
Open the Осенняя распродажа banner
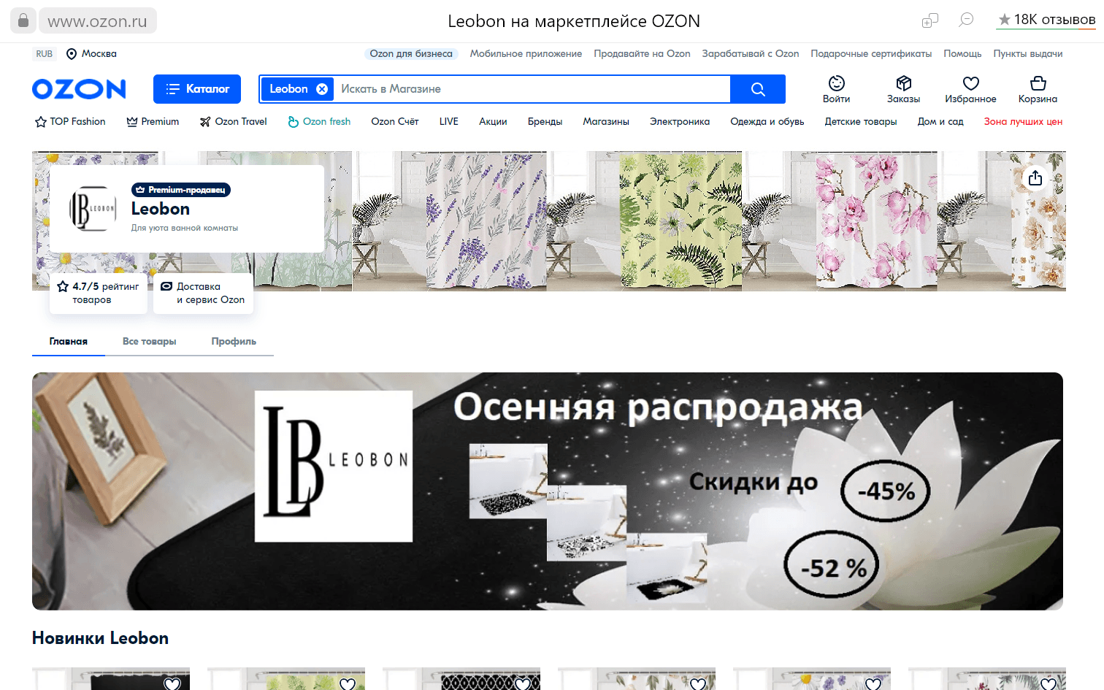[548, 491]
